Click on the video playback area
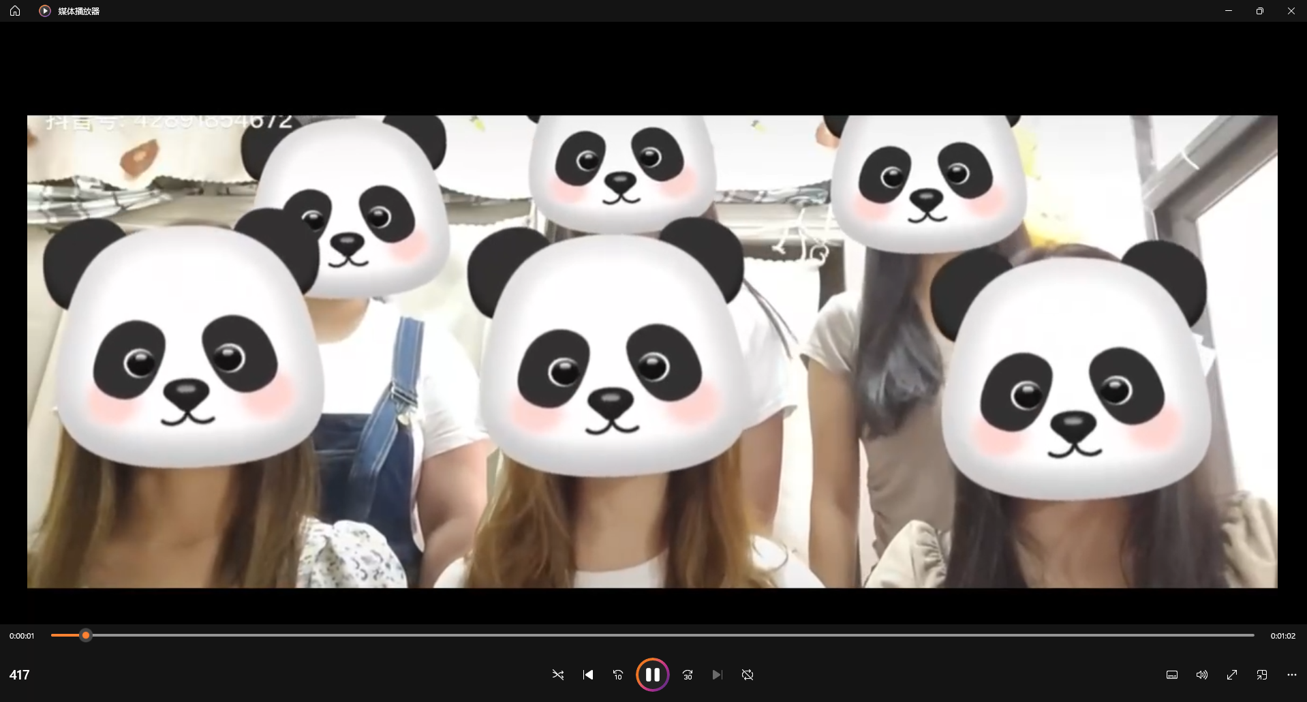1307x702 pixels. tap(652, 351)
